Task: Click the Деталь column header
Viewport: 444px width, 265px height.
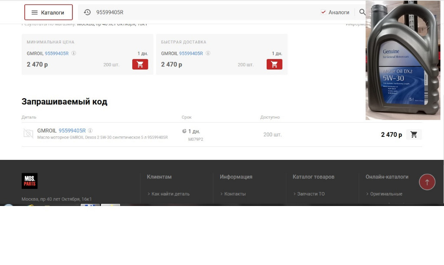Action: pyautogui.click(x=29, y=117)
